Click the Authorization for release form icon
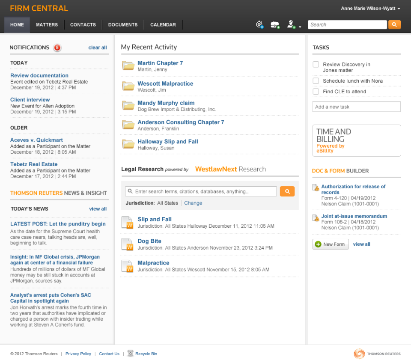This screenshot has width=411, height=363. [316, 187]
